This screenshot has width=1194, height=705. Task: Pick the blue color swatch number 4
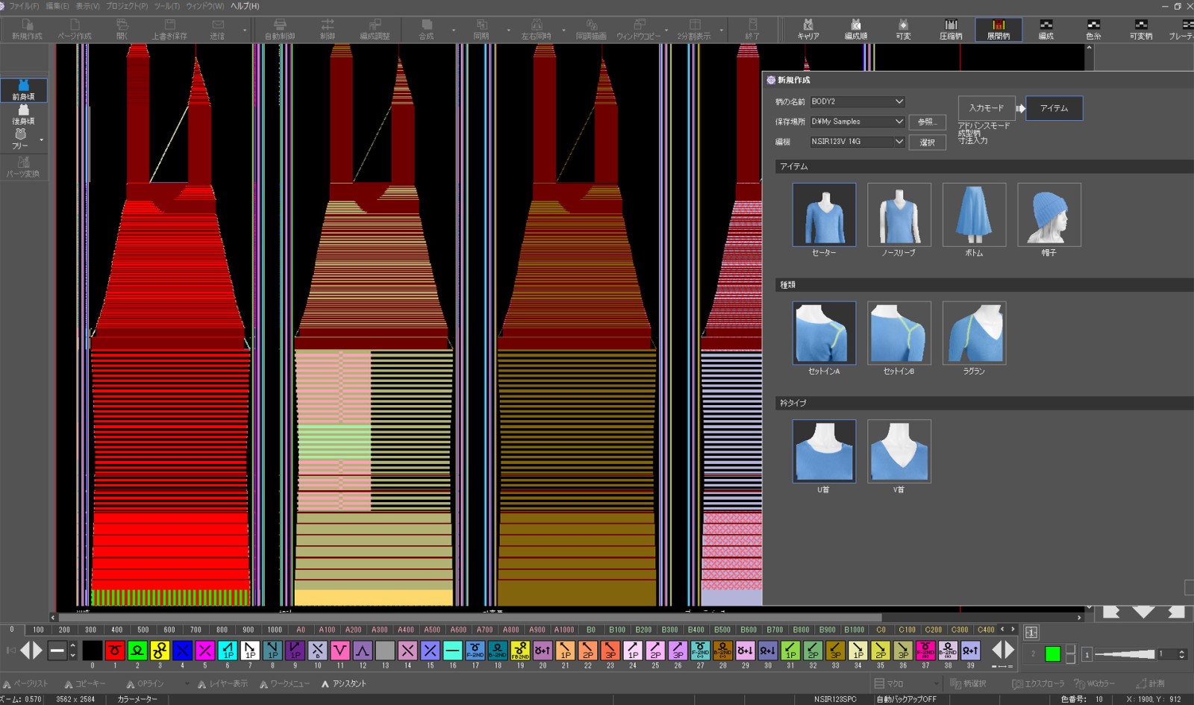182,651
